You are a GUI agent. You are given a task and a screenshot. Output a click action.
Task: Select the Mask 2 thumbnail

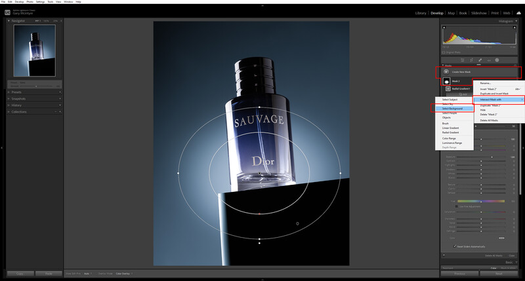(x=446, y=81)
